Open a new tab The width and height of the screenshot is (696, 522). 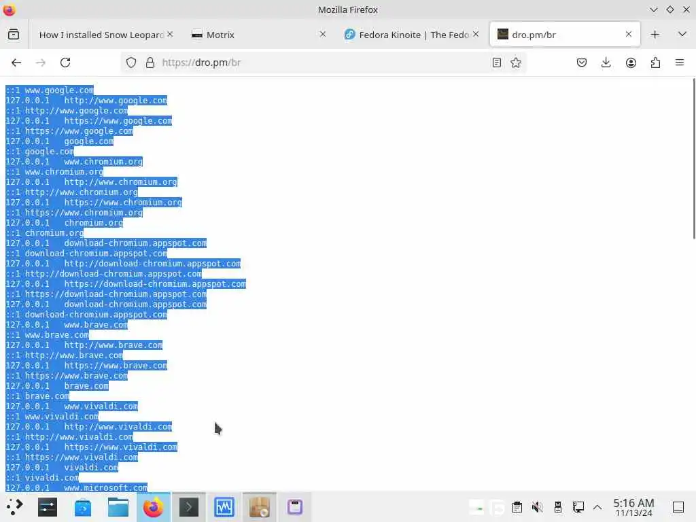coord(655,34)
